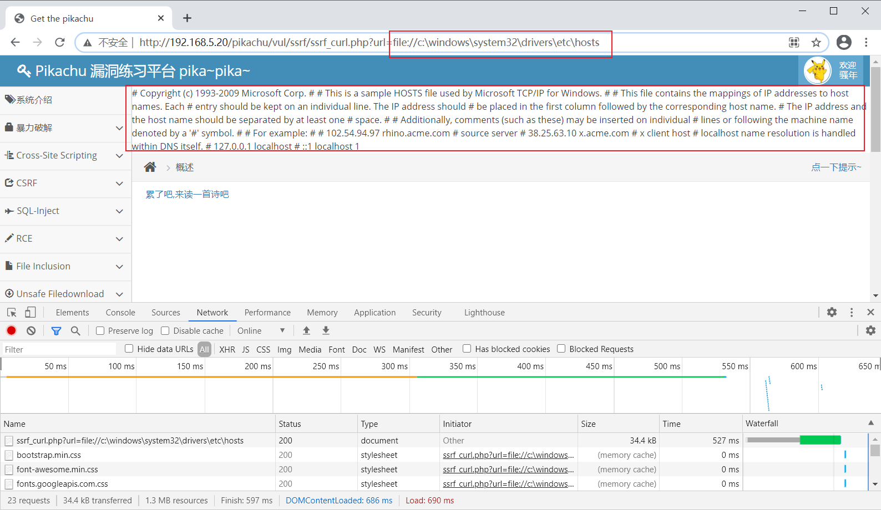
Task: Check Has blocked cookies checkbox
Action: (467, 349)
